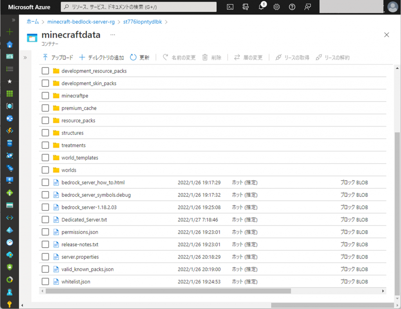Image resolution: width=401 pixels, height=309 pixels.
Task: Open the portal settings gear
Action: coord(276,7)
